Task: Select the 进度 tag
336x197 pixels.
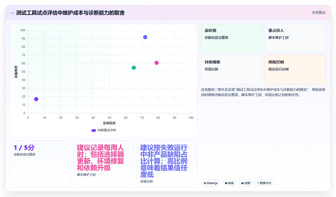Action: pos(246,183)
